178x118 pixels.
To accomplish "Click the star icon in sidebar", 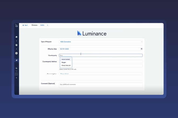I will click(16, 78).
